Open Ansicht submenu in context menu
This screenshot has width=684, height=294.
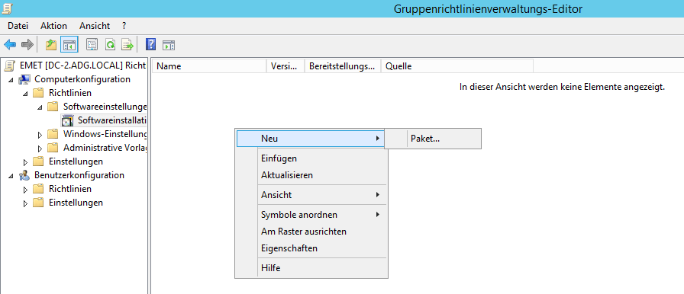coord(311,195)
